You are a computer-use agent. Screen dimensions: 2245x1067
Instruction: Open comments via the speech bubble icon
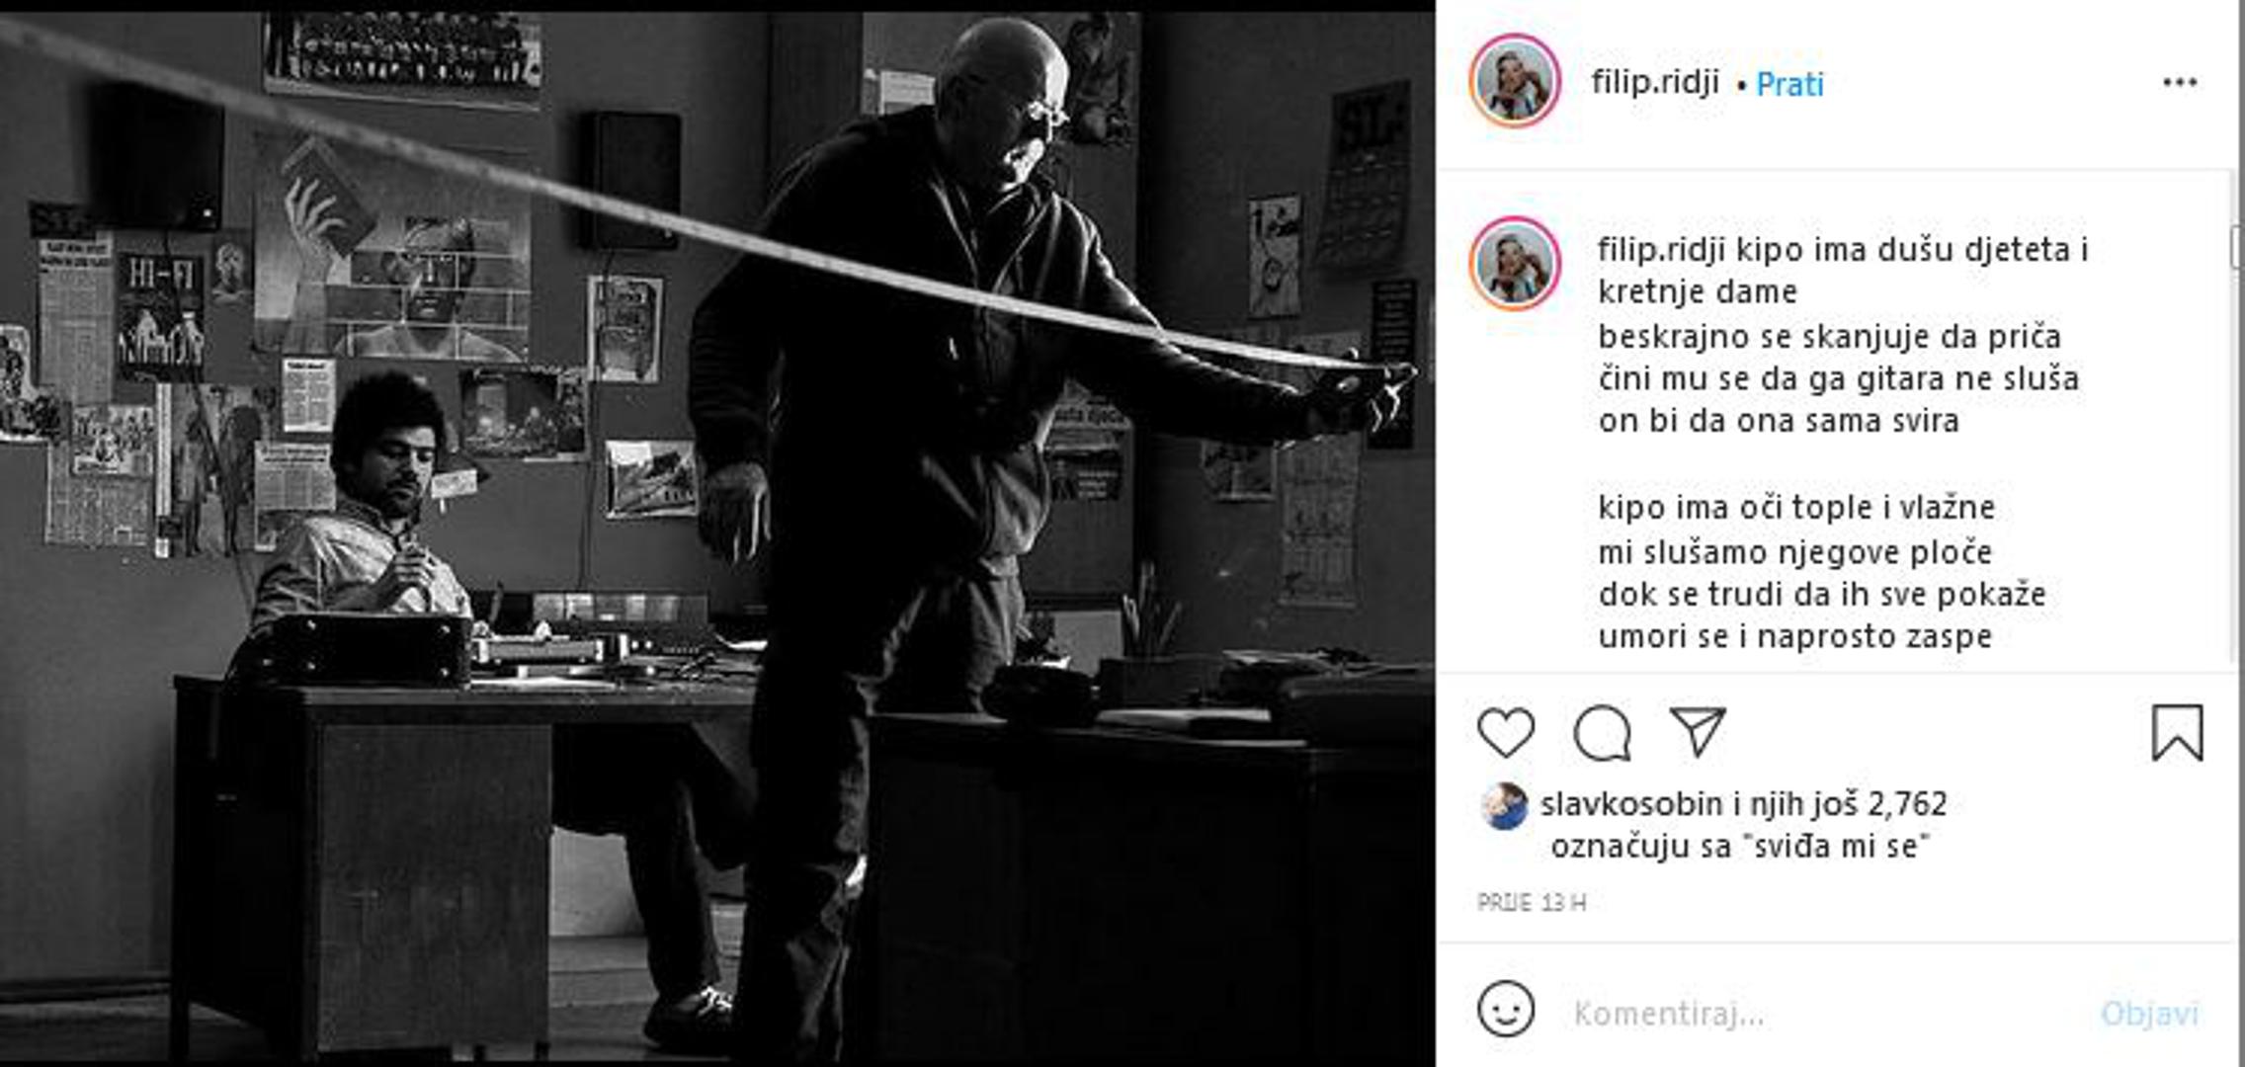(x=1602, y=733)
